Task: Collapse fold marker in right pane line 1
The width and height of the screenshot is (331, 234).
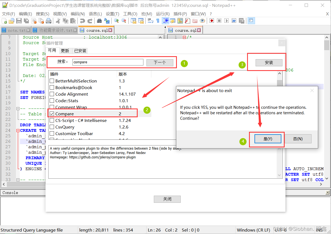Action: coord(184,37)
